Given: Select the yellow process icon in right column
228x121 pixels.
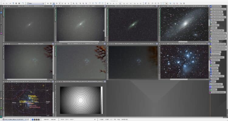Looking at the screenshot, I should 218,47.
